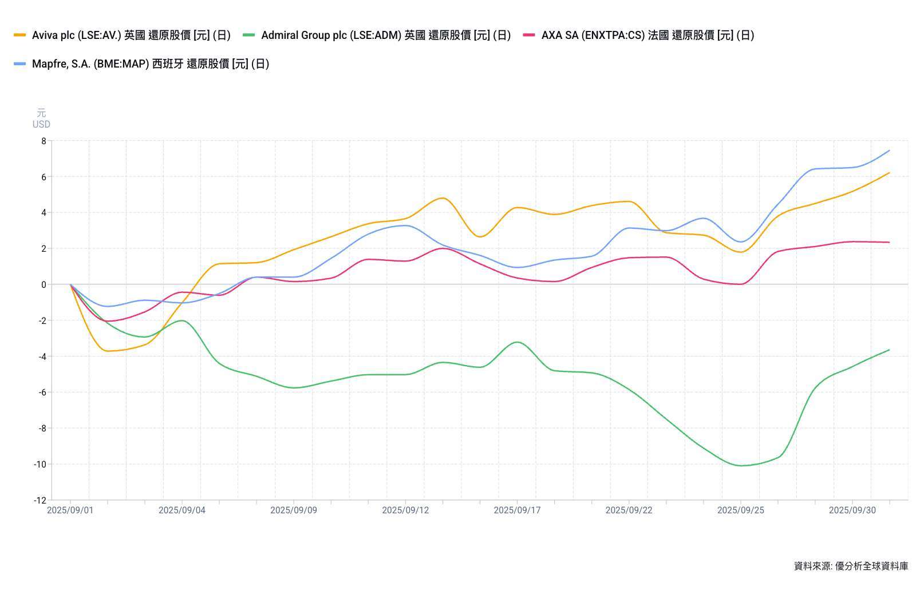Select the 2025/09/25 x-axis date
The height and width of the screenshot is (610, 916).
tap(740, 510)
